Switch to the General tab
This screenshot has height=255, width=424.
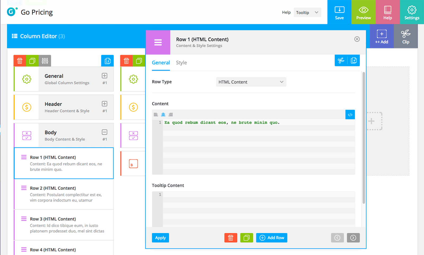pos(161,63)
